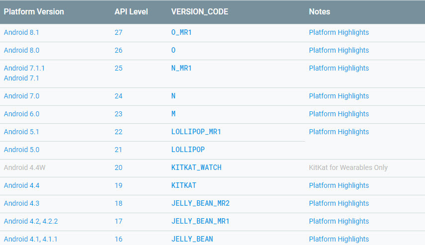Open the O version code link
The width and height of the screenshot is (425, 245).
click(173, 50)
